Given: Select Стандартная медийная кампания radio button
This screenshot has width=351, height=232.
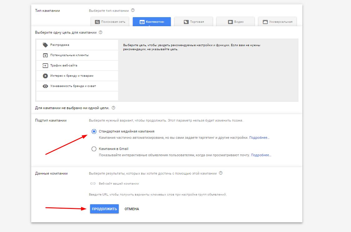Looking at the screenshot, I should point(94,132).
